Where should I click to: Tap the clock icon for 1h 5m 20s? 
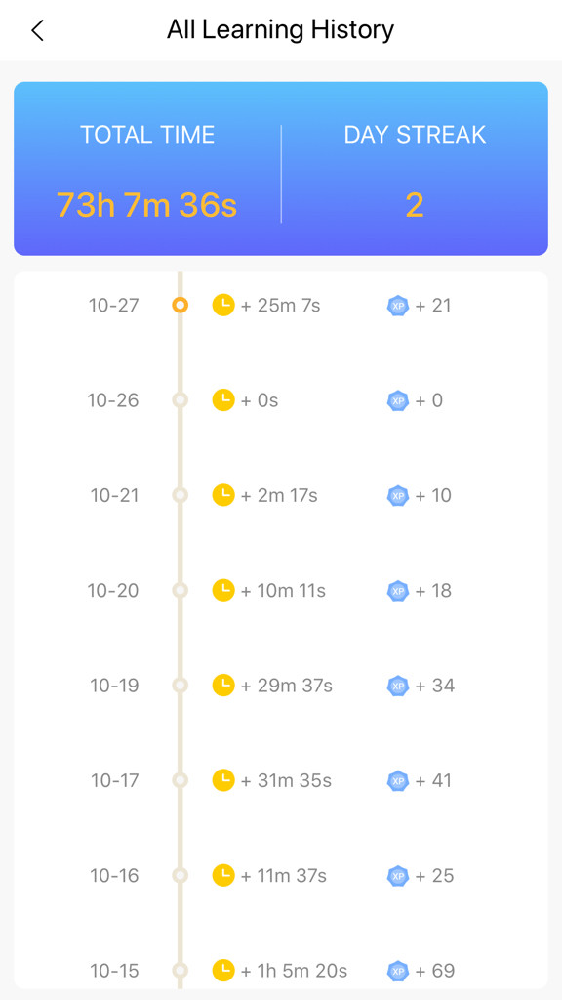tap(223, 970)
